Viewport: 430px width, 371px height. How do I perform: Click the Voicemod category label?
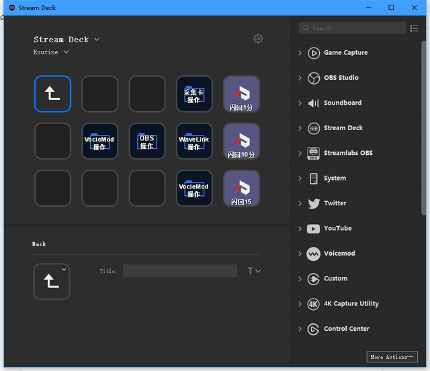click(339, 254)
